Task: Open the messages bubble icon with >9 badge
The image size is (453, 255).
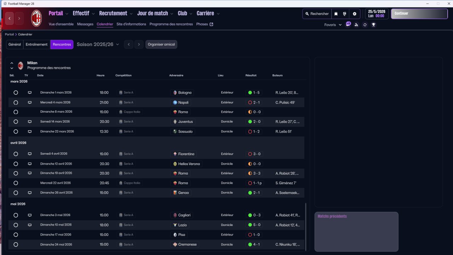Action: [348, 24]
